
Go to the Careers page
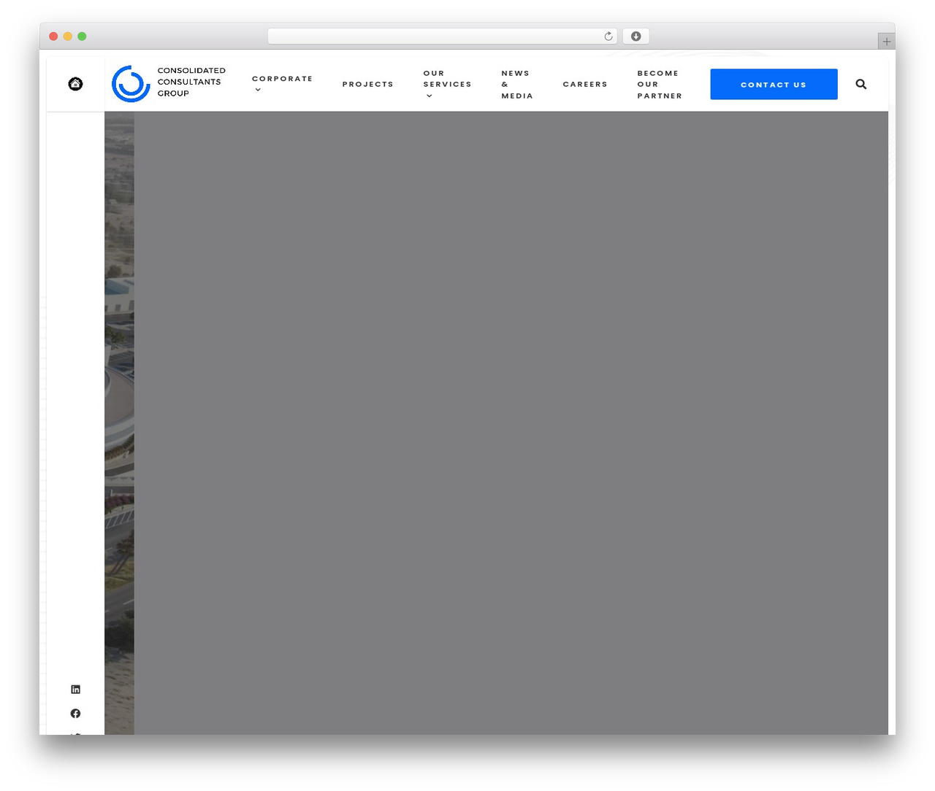coord(585,85)
